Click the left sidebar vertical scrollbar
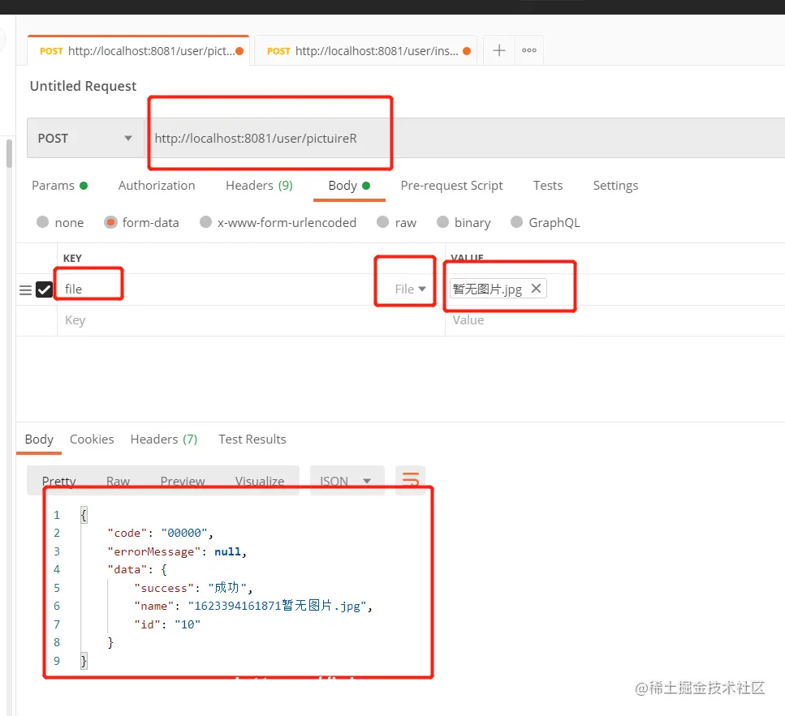 point(8,153)
